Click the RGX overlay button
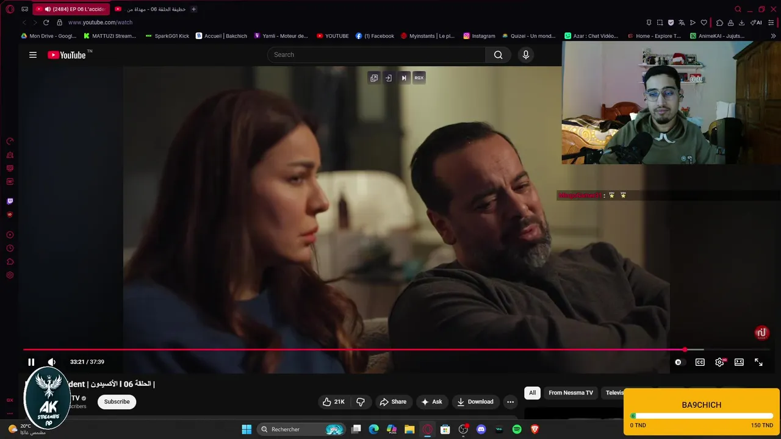Viewport: 781px width, 439px height. pyautogui.click(x=419, y=78)
